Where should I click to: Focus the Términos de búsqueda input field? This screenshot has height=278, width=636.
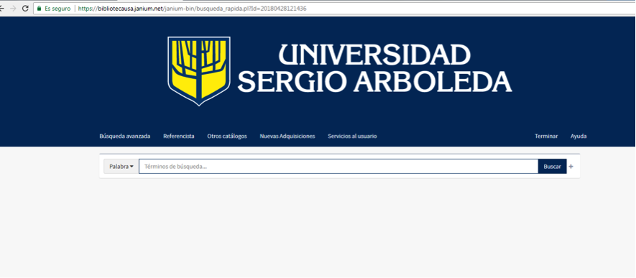(338, 166)
